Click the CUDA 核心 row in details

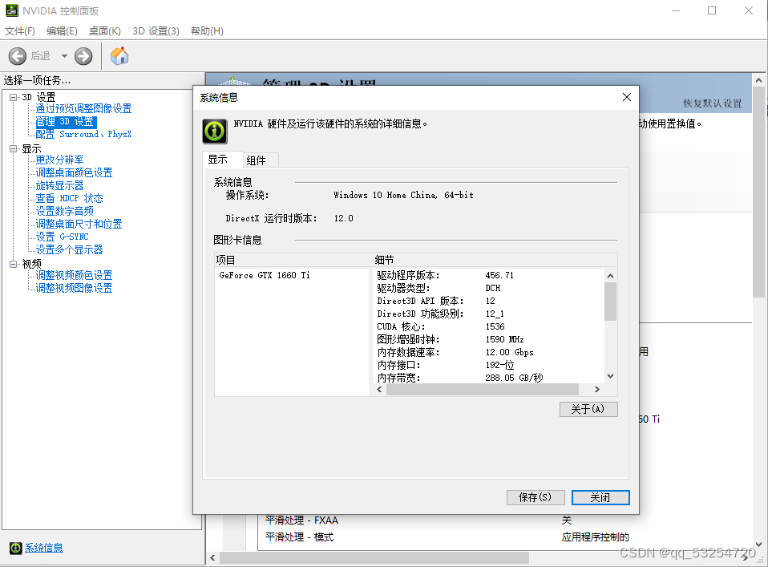point(489,326)
